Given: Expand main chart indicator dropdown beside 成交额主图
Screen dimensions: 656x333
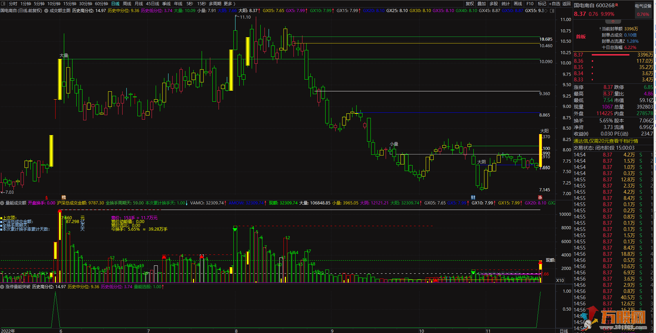Looking at the screenshot, I should [46, 11].
